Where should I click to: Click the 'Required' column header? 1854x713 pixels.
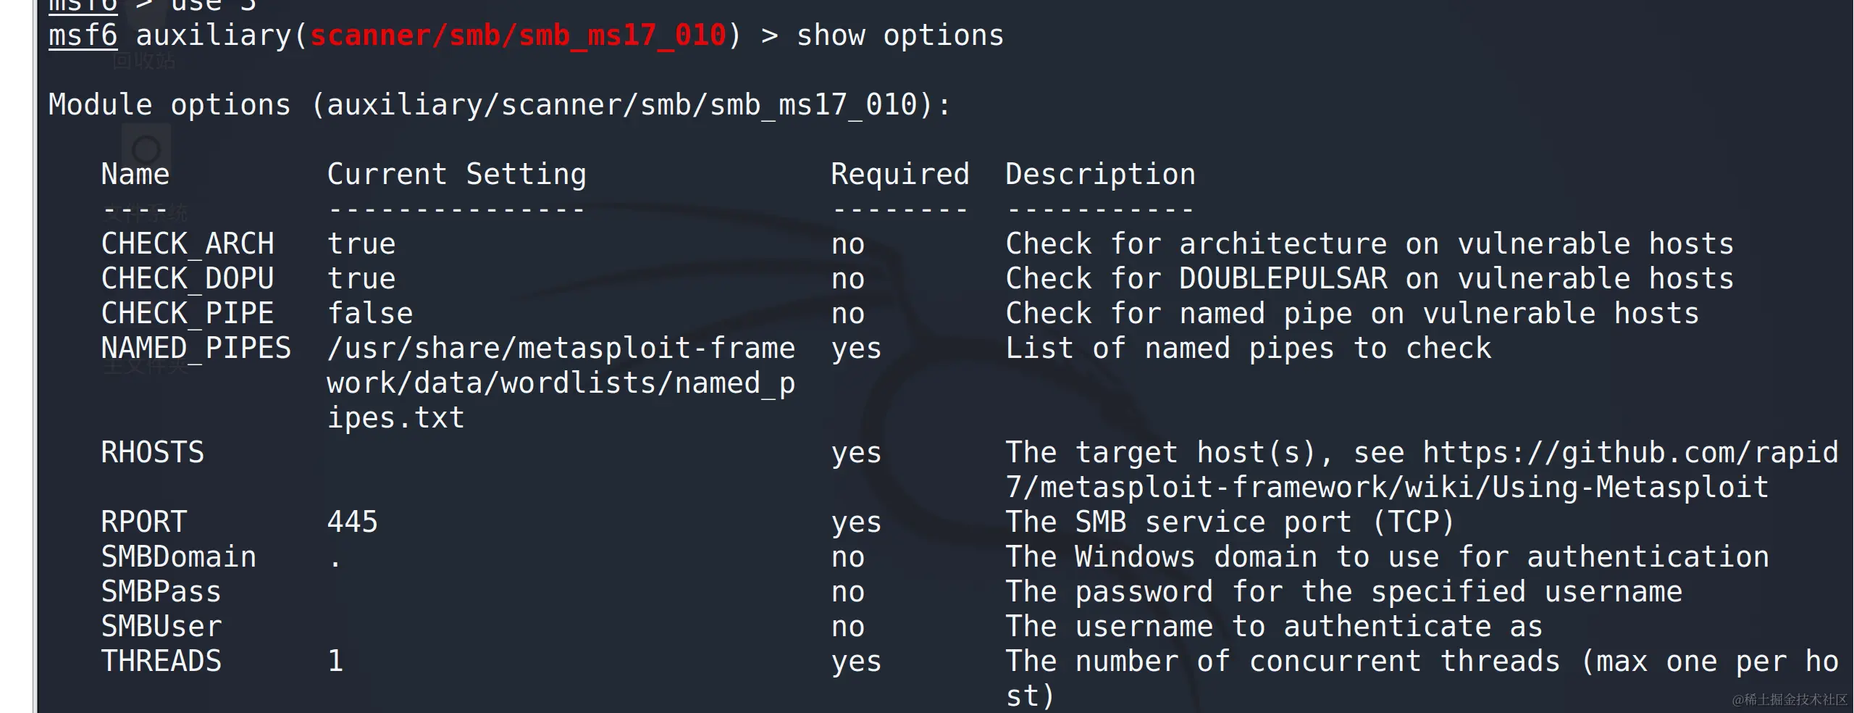click(x=899, y=175)
